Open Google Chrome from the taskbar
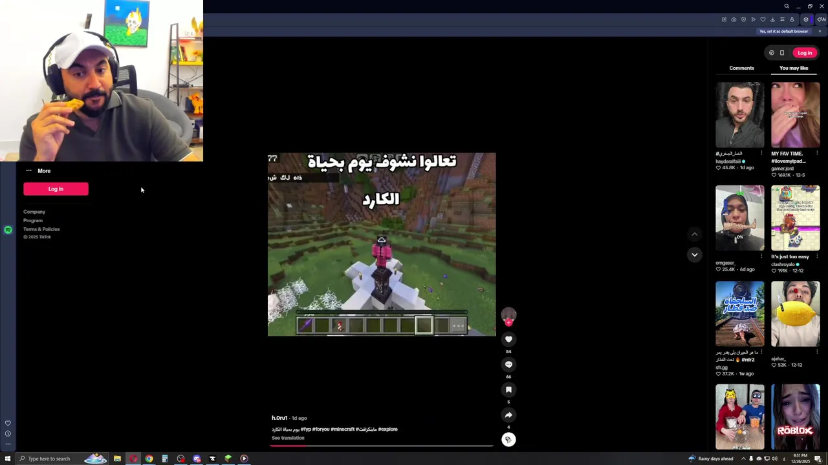 [x=149, y=459]
